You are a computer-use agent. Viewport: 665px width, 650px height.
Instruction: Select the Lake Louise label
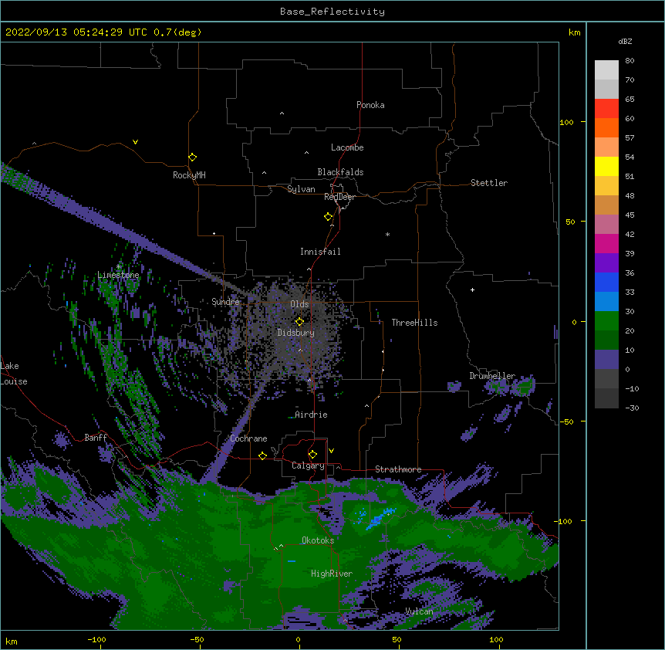coord(14,374)
